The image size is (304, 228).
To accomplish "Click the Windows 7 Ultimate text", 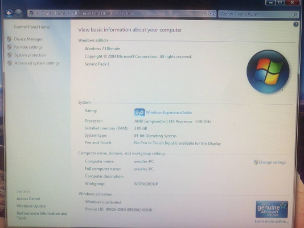I will click(x=102, y=48).
